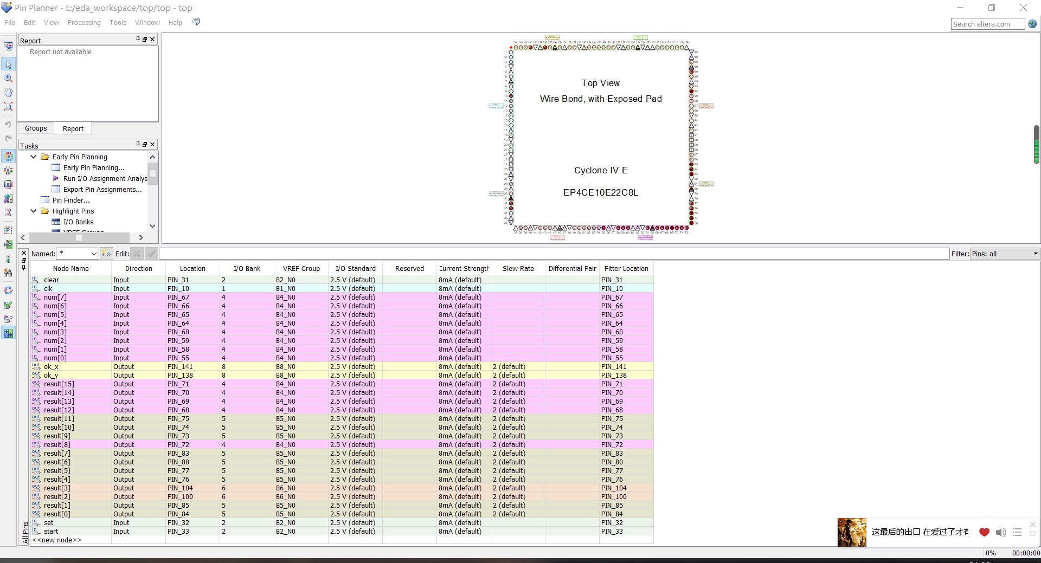1041x563 pixels.
Task: Toggle the show VREF groups icon
Action: pos(8,171)
